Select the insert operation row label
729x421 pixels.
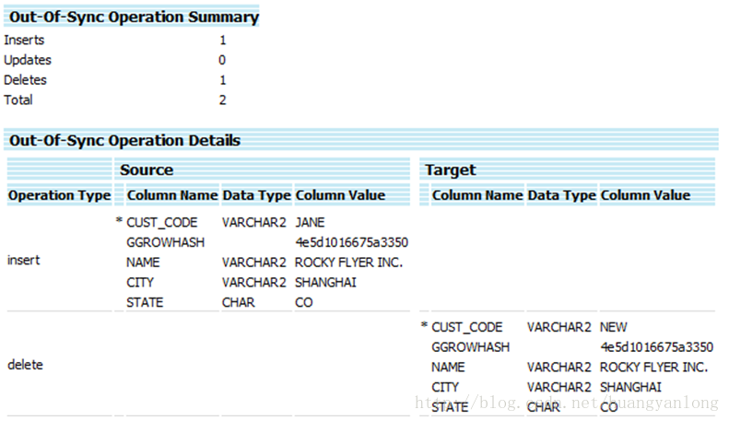[x=24, y=260]
